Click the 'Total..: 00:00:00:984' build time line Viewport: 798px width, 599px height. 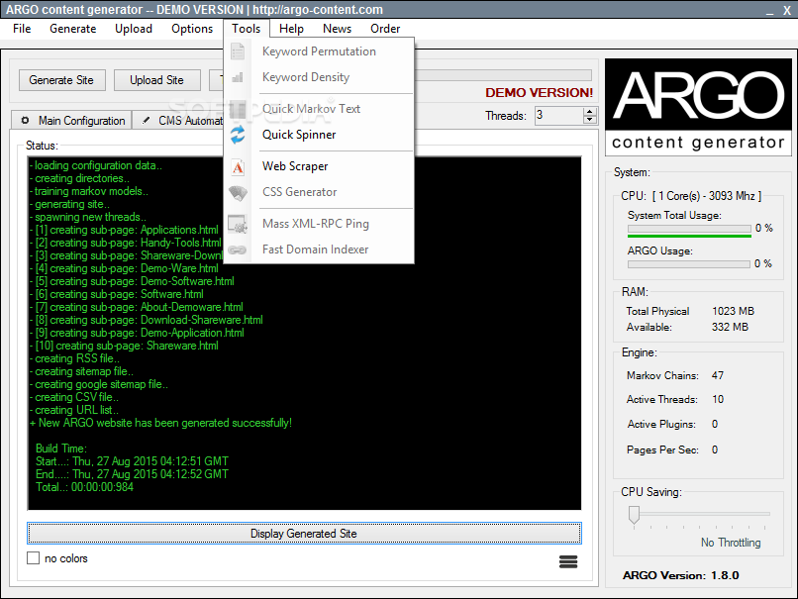tap(84, 487)
